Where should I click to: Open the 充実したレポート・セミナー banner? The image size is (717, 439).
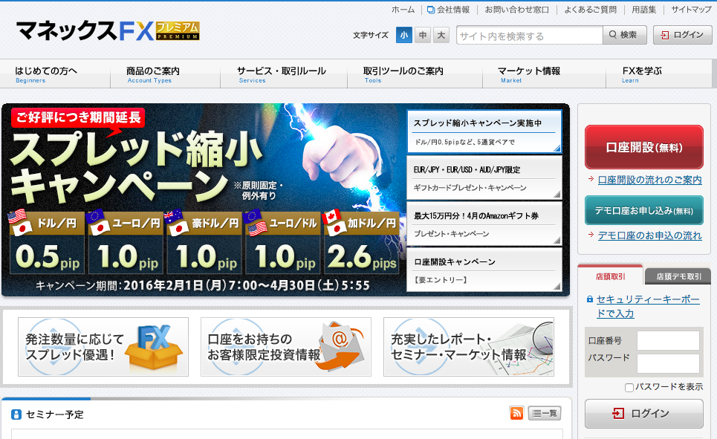(469, 347)
